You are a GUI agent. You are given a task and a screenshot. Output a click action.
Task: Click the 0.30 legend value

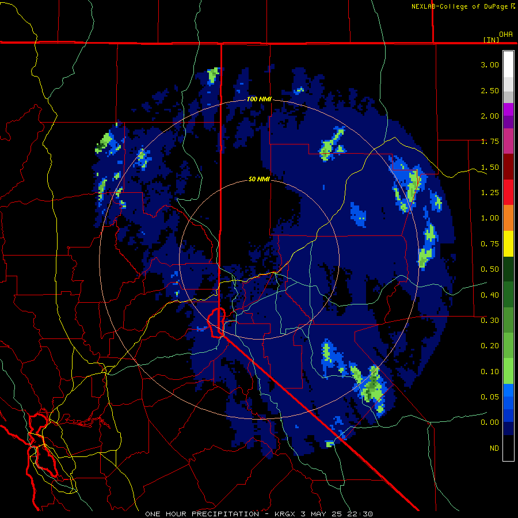pyautogui.click(x=490, y=321)
